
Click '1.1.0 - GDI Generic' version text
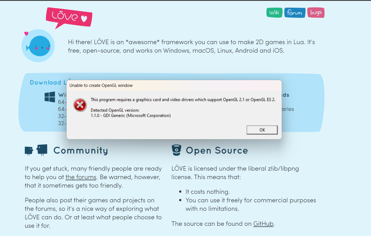tap(131, 115)
